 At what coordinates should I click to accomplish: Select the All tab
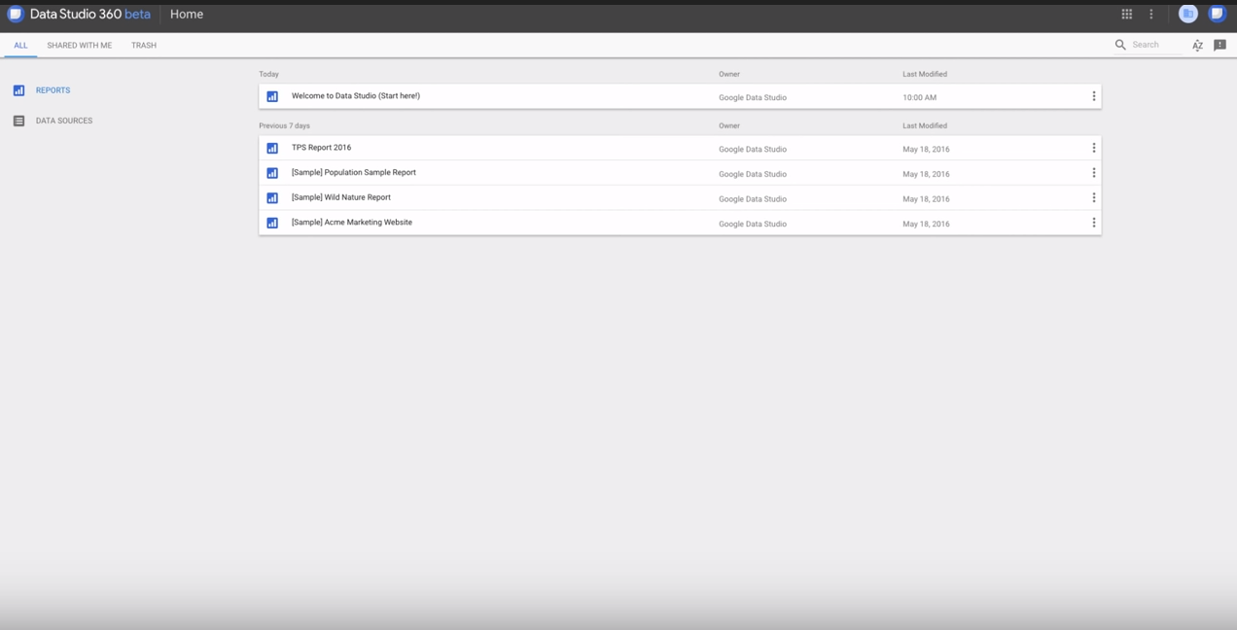[x=19, y=45]
